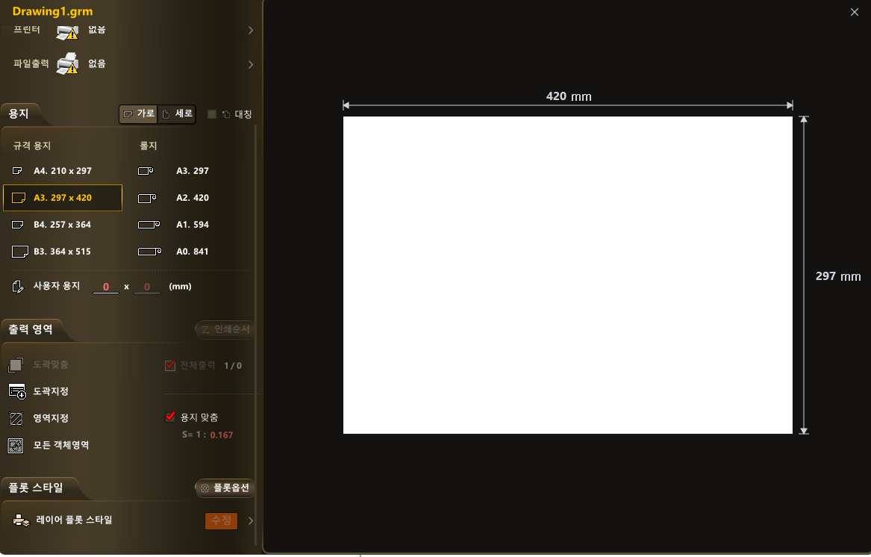Click the 297 mm height label
Screen dimensions: 871x557
(x=838, y=276)
